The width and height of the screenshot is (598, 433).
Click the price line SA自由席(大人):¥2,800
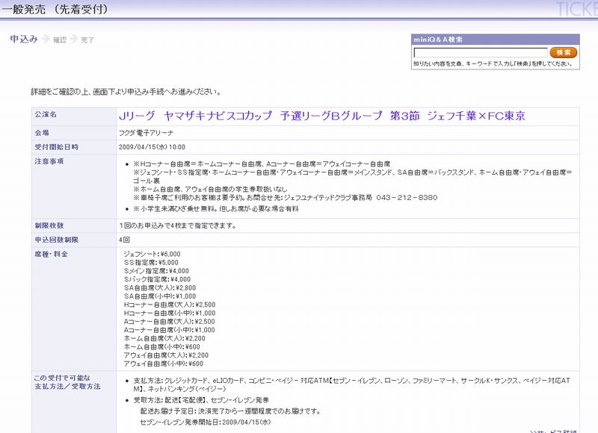(160, 288)
